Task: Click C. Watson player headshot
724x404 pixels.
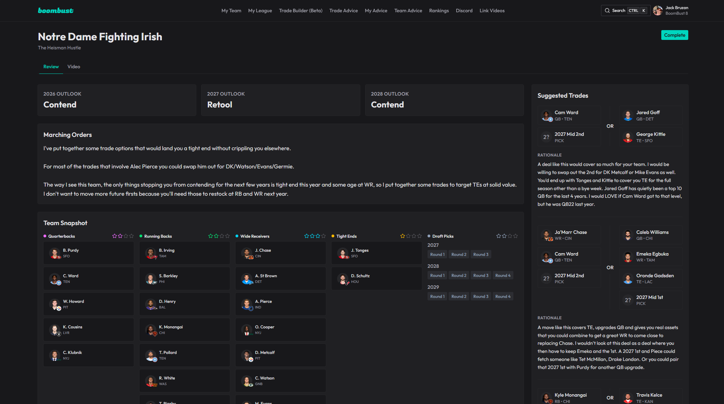Action: point(247,381)
